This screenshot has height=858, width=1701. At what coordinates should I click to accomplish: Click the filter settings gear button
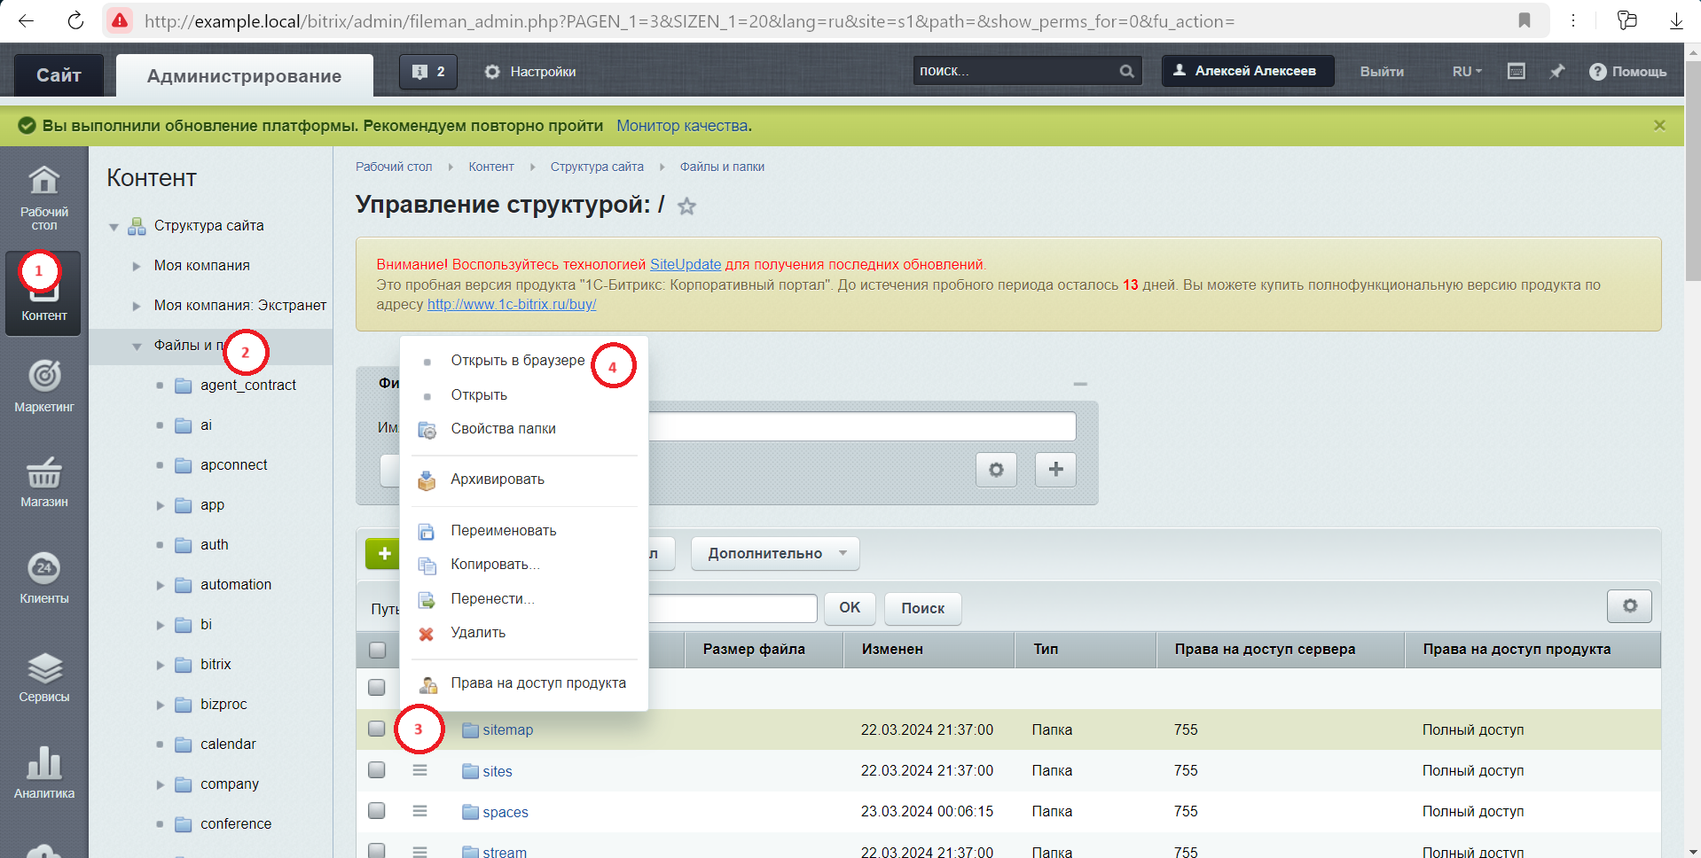[x=996, y=469]
